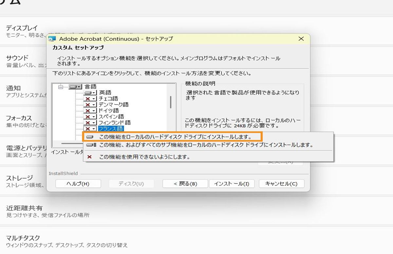Open the 英語 feature install dropdown
Screen dimensions: 393x254
coord(90,93)
